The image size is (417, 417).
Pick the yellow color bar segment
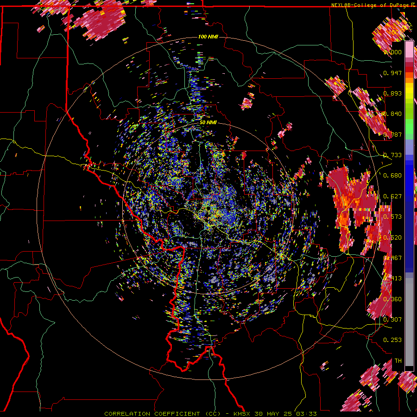(409, 91)
